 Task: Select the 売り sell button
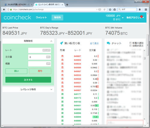coord(40,71)
